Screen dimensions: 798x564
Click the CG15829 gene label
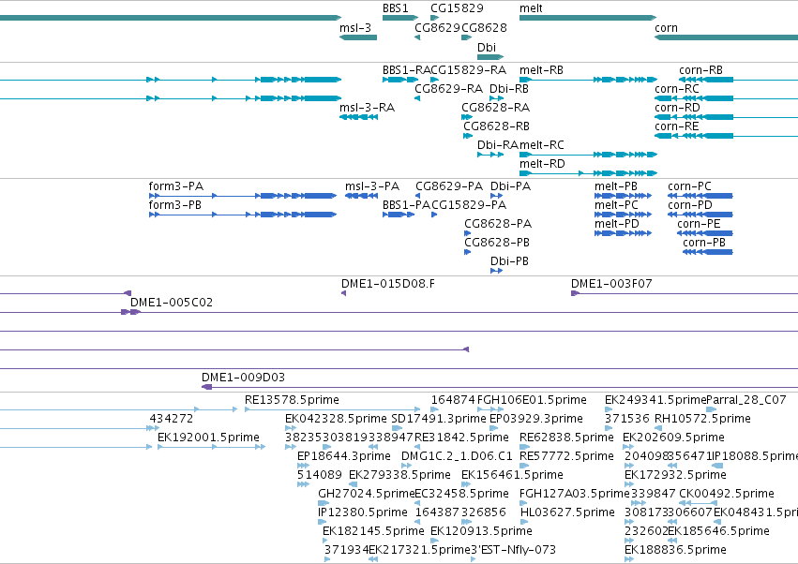coord(457,8)
